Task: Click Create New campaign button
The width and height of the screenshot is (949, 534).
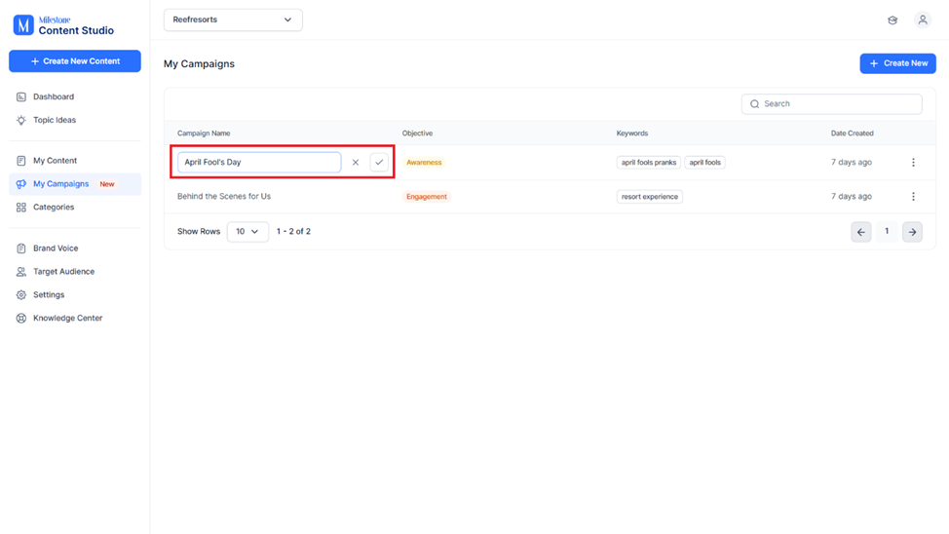Action: point(898,63)
